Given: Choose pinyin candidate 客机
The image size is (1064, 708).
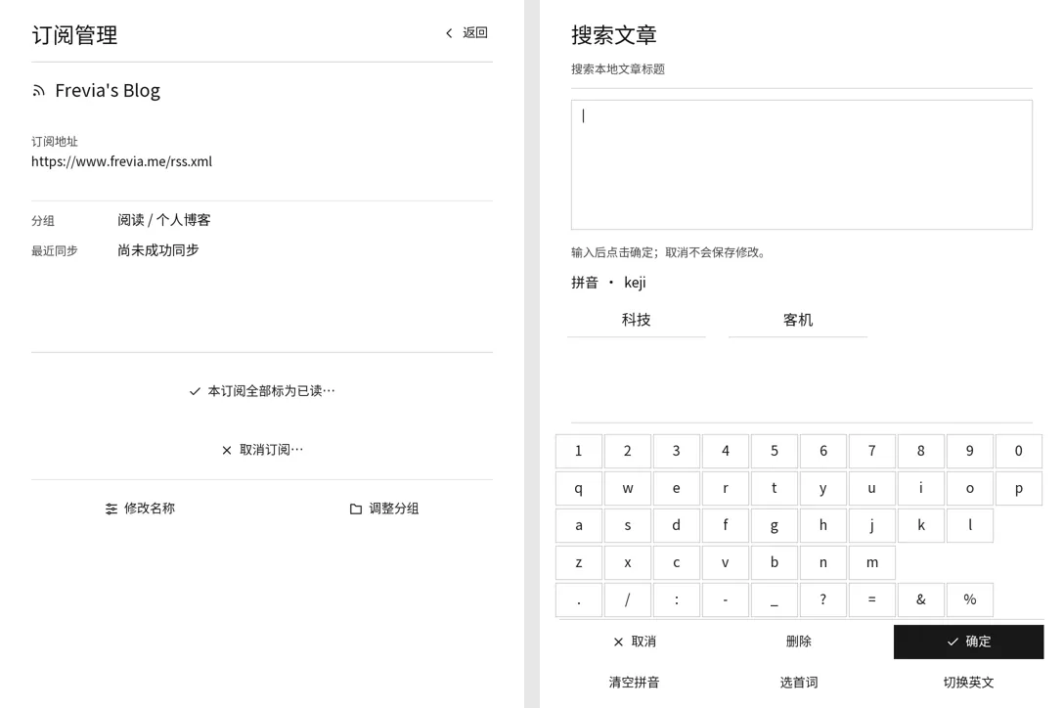Looking at the screenshot, I should click(798, 320).
